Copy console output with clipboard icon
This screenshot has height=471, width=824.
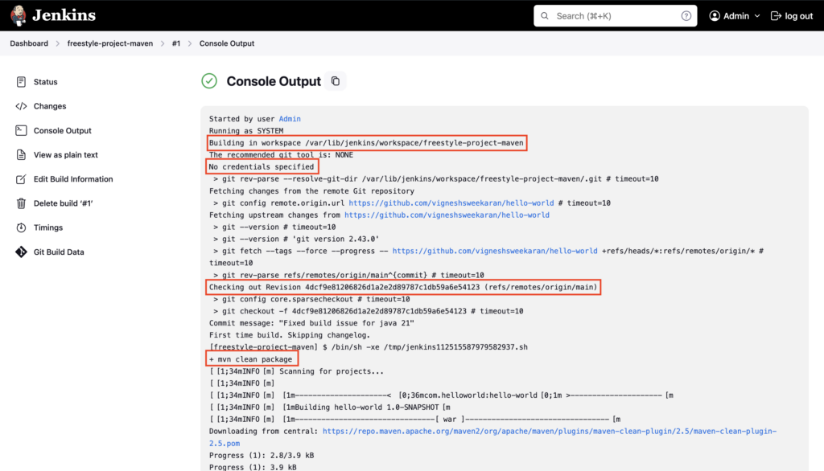(336, 81)
